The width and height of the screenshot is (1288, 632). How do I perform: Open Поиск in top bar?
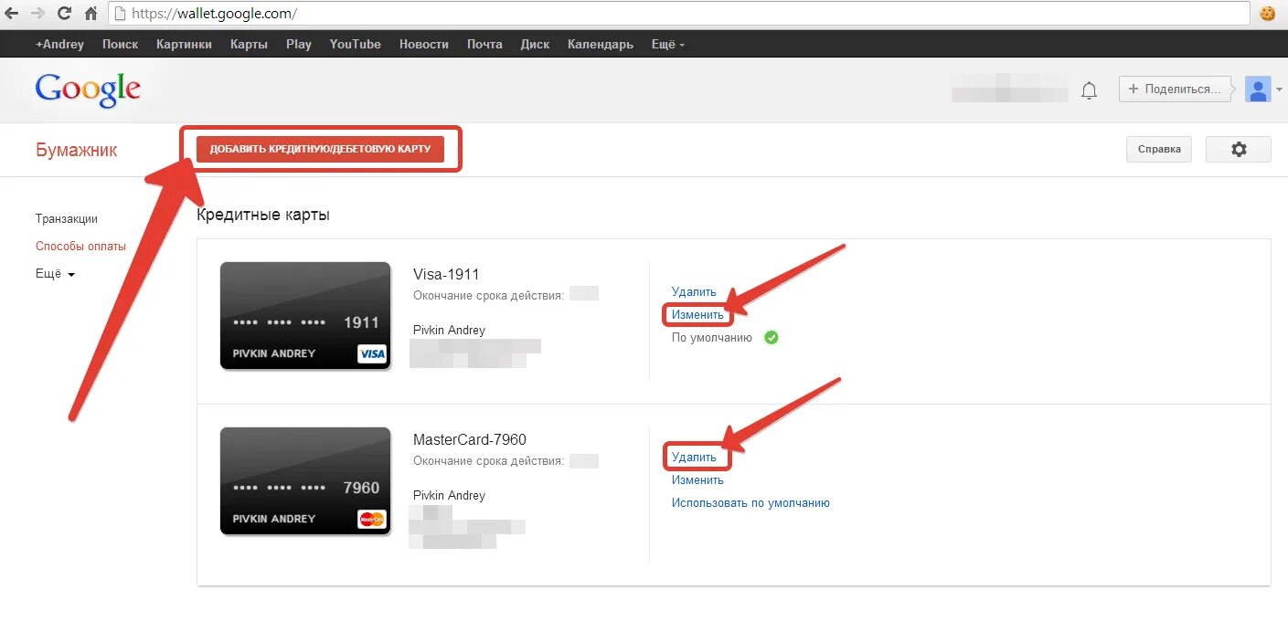coord(121,44)
